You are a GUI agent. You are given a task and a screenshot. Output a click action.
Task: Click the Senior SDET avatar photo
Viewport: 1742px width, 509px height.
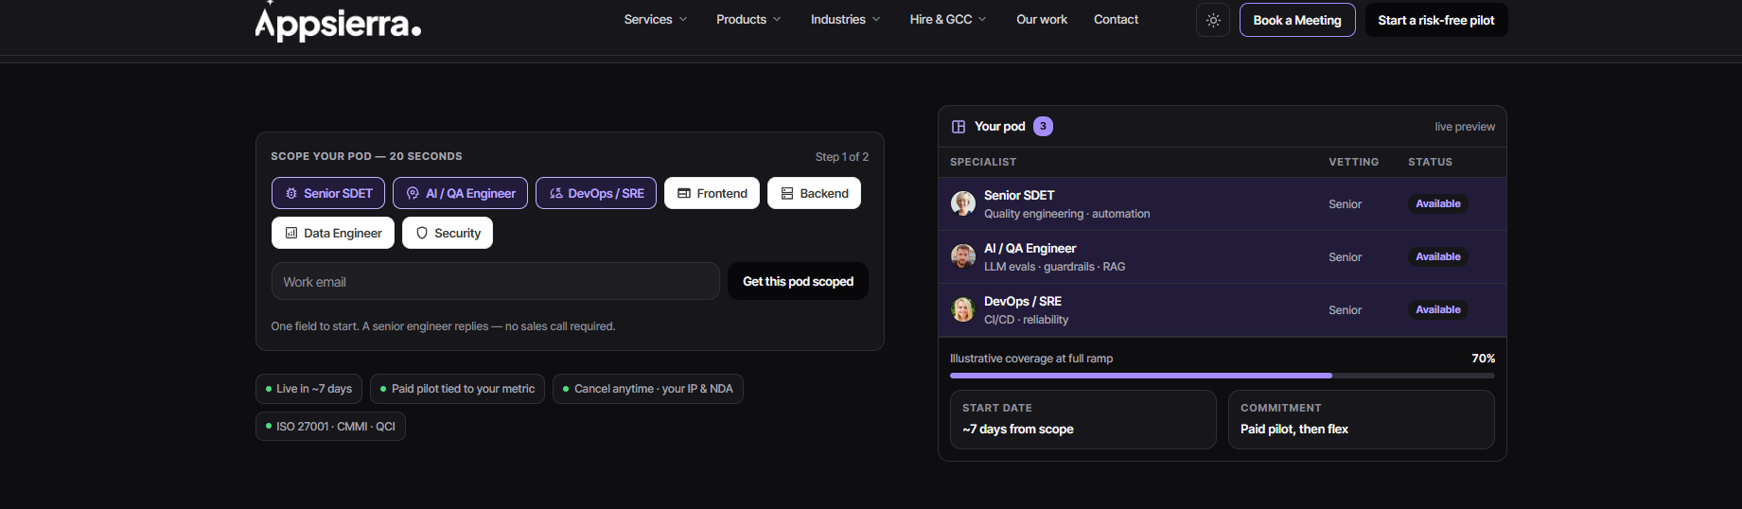coord(963,203)
